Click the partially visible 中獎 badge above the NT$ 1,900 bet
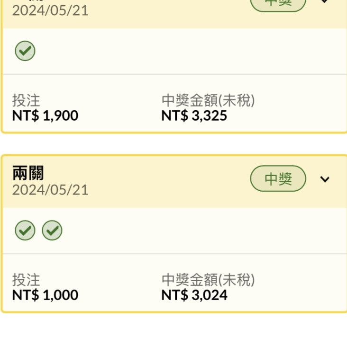The width and height of the screenshot is (347, 346). tap(278, 4)
